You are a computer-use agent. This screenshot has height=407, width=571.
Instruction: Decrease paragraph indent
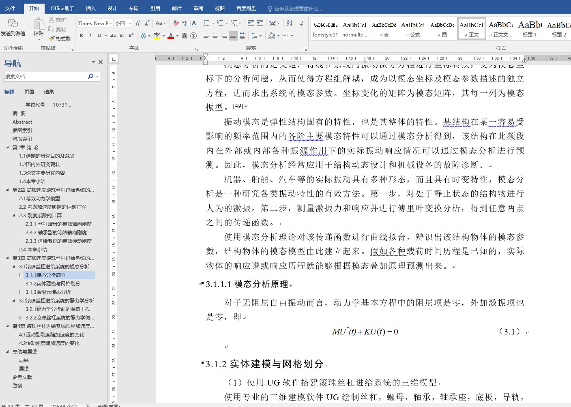tap(251, 23)
